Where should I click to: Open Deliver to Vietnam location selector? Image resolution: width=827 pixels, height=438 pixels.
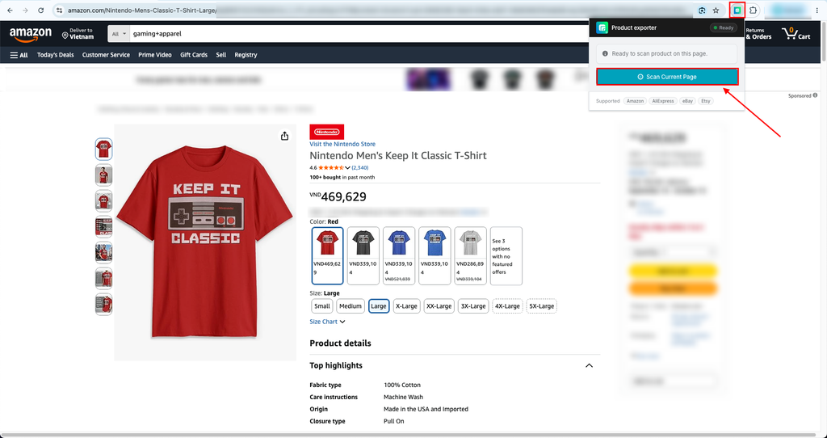[x=78, y=34]
